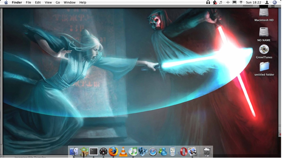Open the View menu
The image size is (284, 160).
[48, 2]
